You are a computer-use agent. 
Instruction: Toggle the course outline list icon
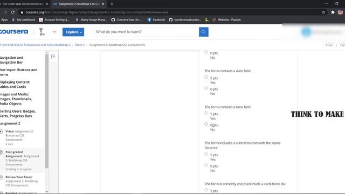point(53,57)
